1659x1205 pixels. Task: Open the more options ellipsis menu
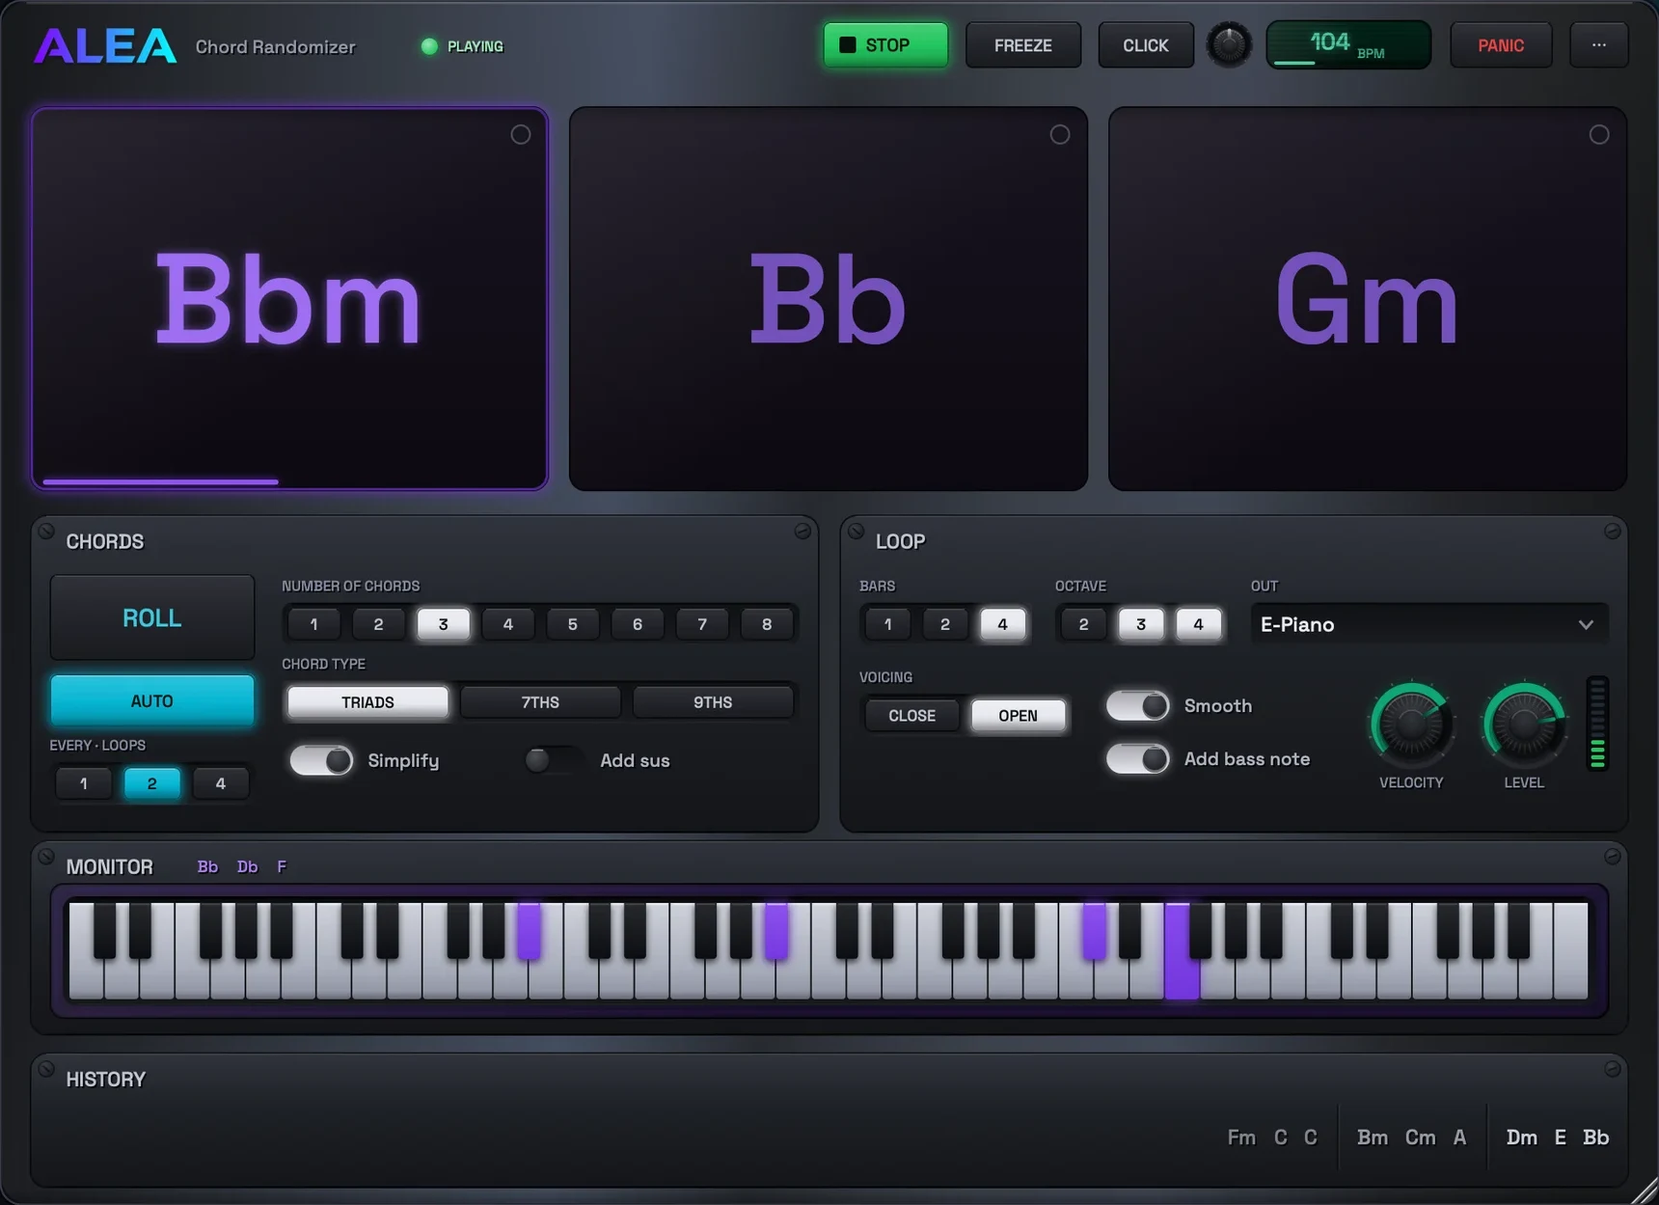(1598, 45)
